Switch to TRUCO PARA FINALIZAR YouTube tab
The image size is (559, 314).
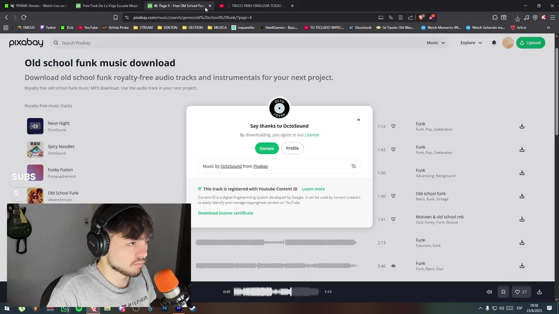coord(251,6)
